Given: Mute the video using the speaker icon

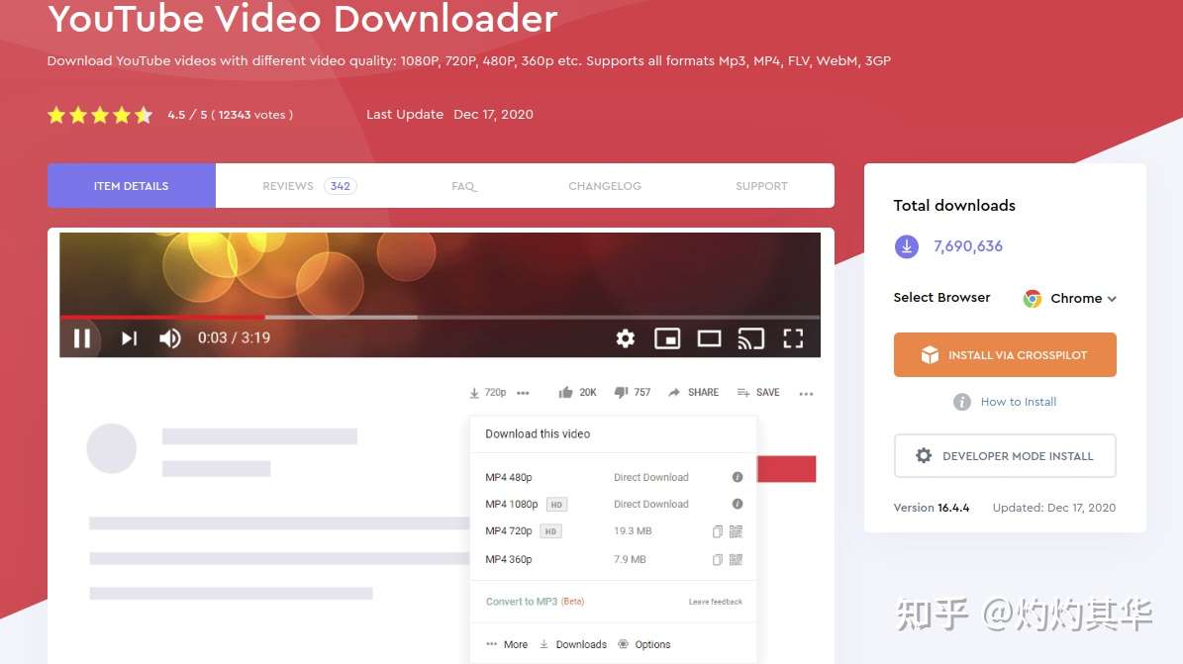Looking at the screenshot, I should coord(169,338).
